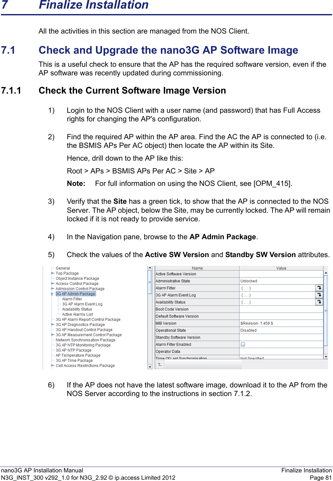
Task: Click the attribute table vertical scrollbar thumb
Action: point(326,310)
